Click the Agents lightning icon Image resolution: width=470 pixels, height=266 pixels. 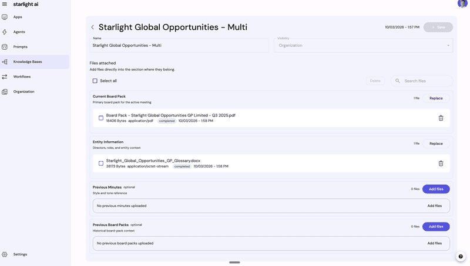click(5, 32)
